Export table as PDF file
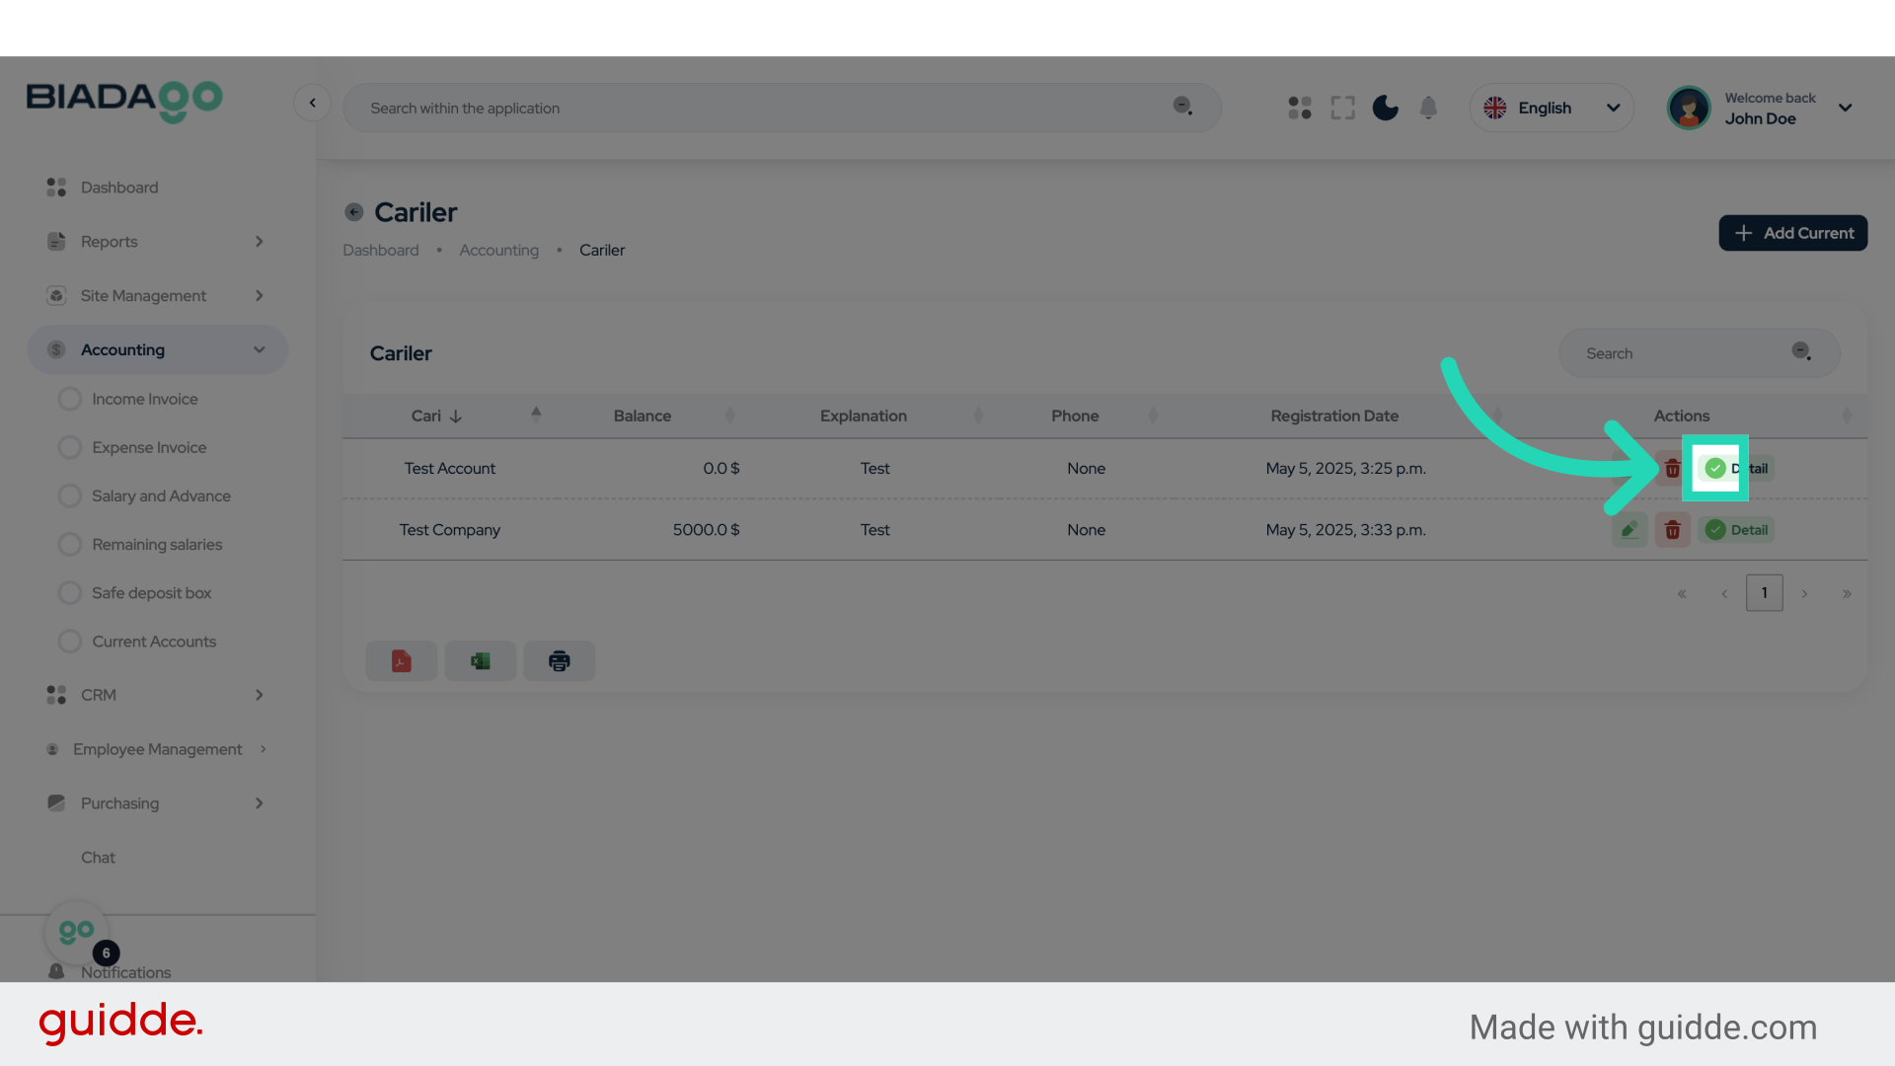This screenshot has height=1066, width=1895. point(401,661)
